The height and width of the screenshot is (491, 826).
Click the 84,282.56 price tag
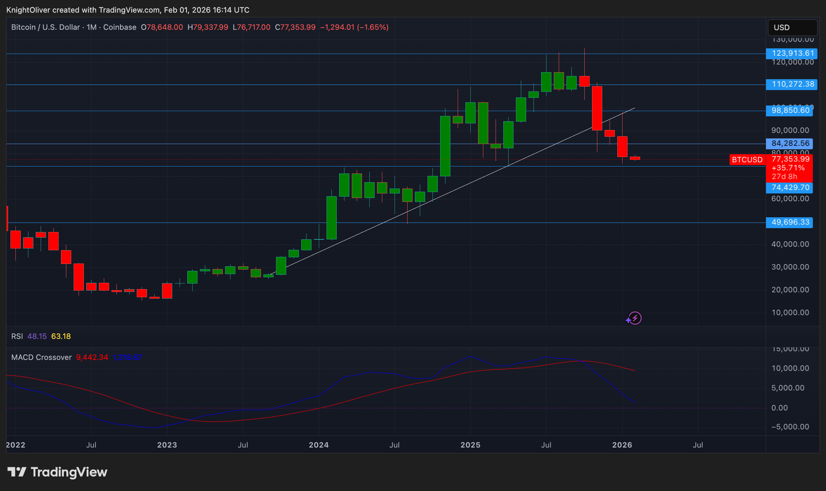click(790, 144)
